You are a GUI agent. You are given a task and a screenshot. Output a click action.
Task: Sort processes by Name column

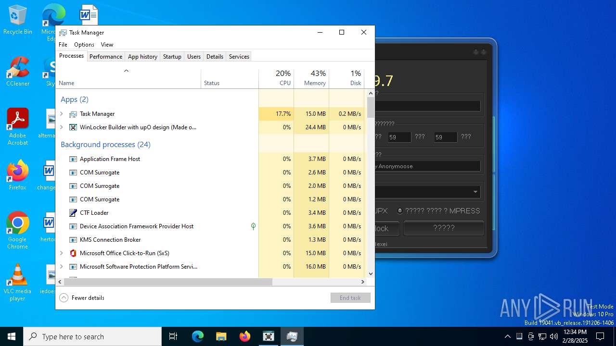tap(128, 78)
